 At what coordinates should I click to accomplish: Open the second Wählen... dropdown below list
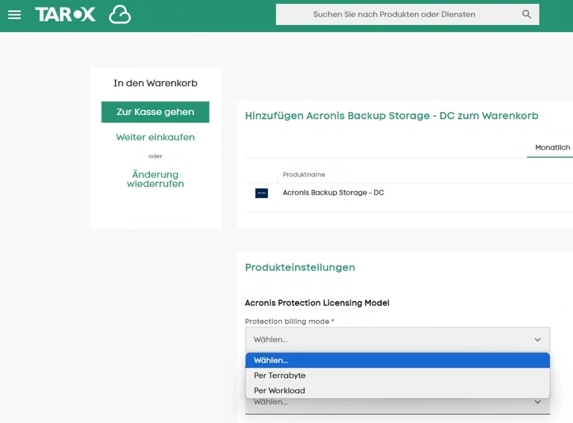397,406
